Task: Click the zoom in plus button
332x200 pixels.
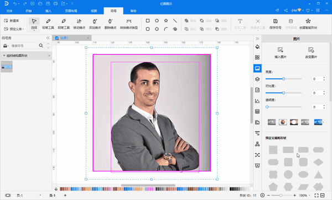Action: 294,196
